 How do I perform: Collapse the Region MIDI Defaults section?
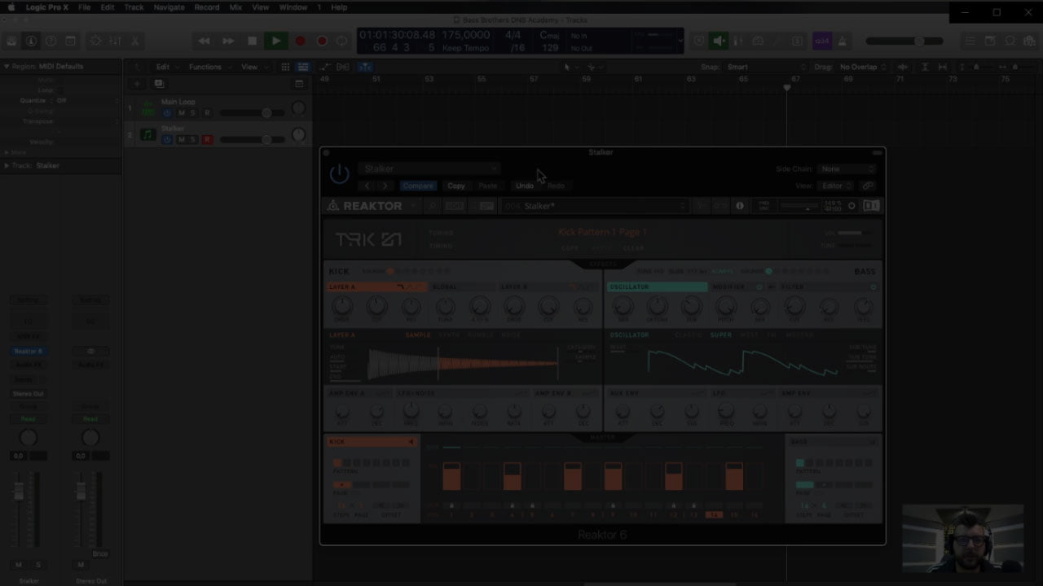pos(7,67)
